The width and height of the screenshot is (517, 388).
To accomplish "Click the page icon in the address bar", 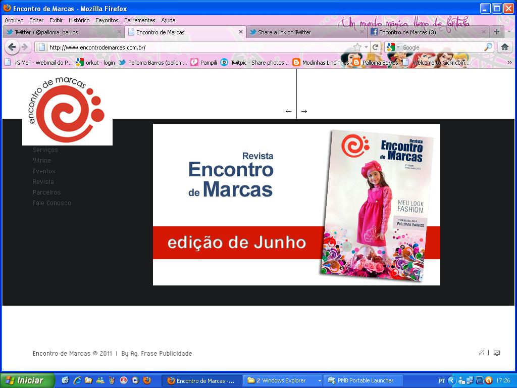I will click(42, 47).
